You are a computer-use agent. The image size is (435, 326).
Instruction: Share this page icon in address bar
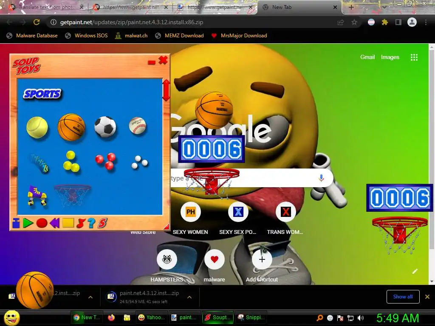tap(341, 22)
